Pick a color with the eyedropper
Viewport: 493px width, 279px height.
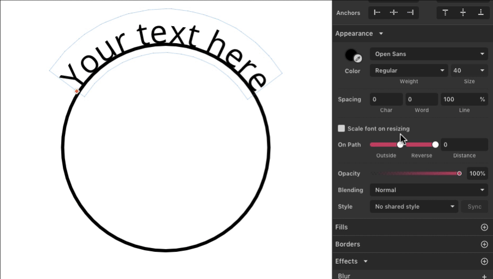[x=358, y=59]
